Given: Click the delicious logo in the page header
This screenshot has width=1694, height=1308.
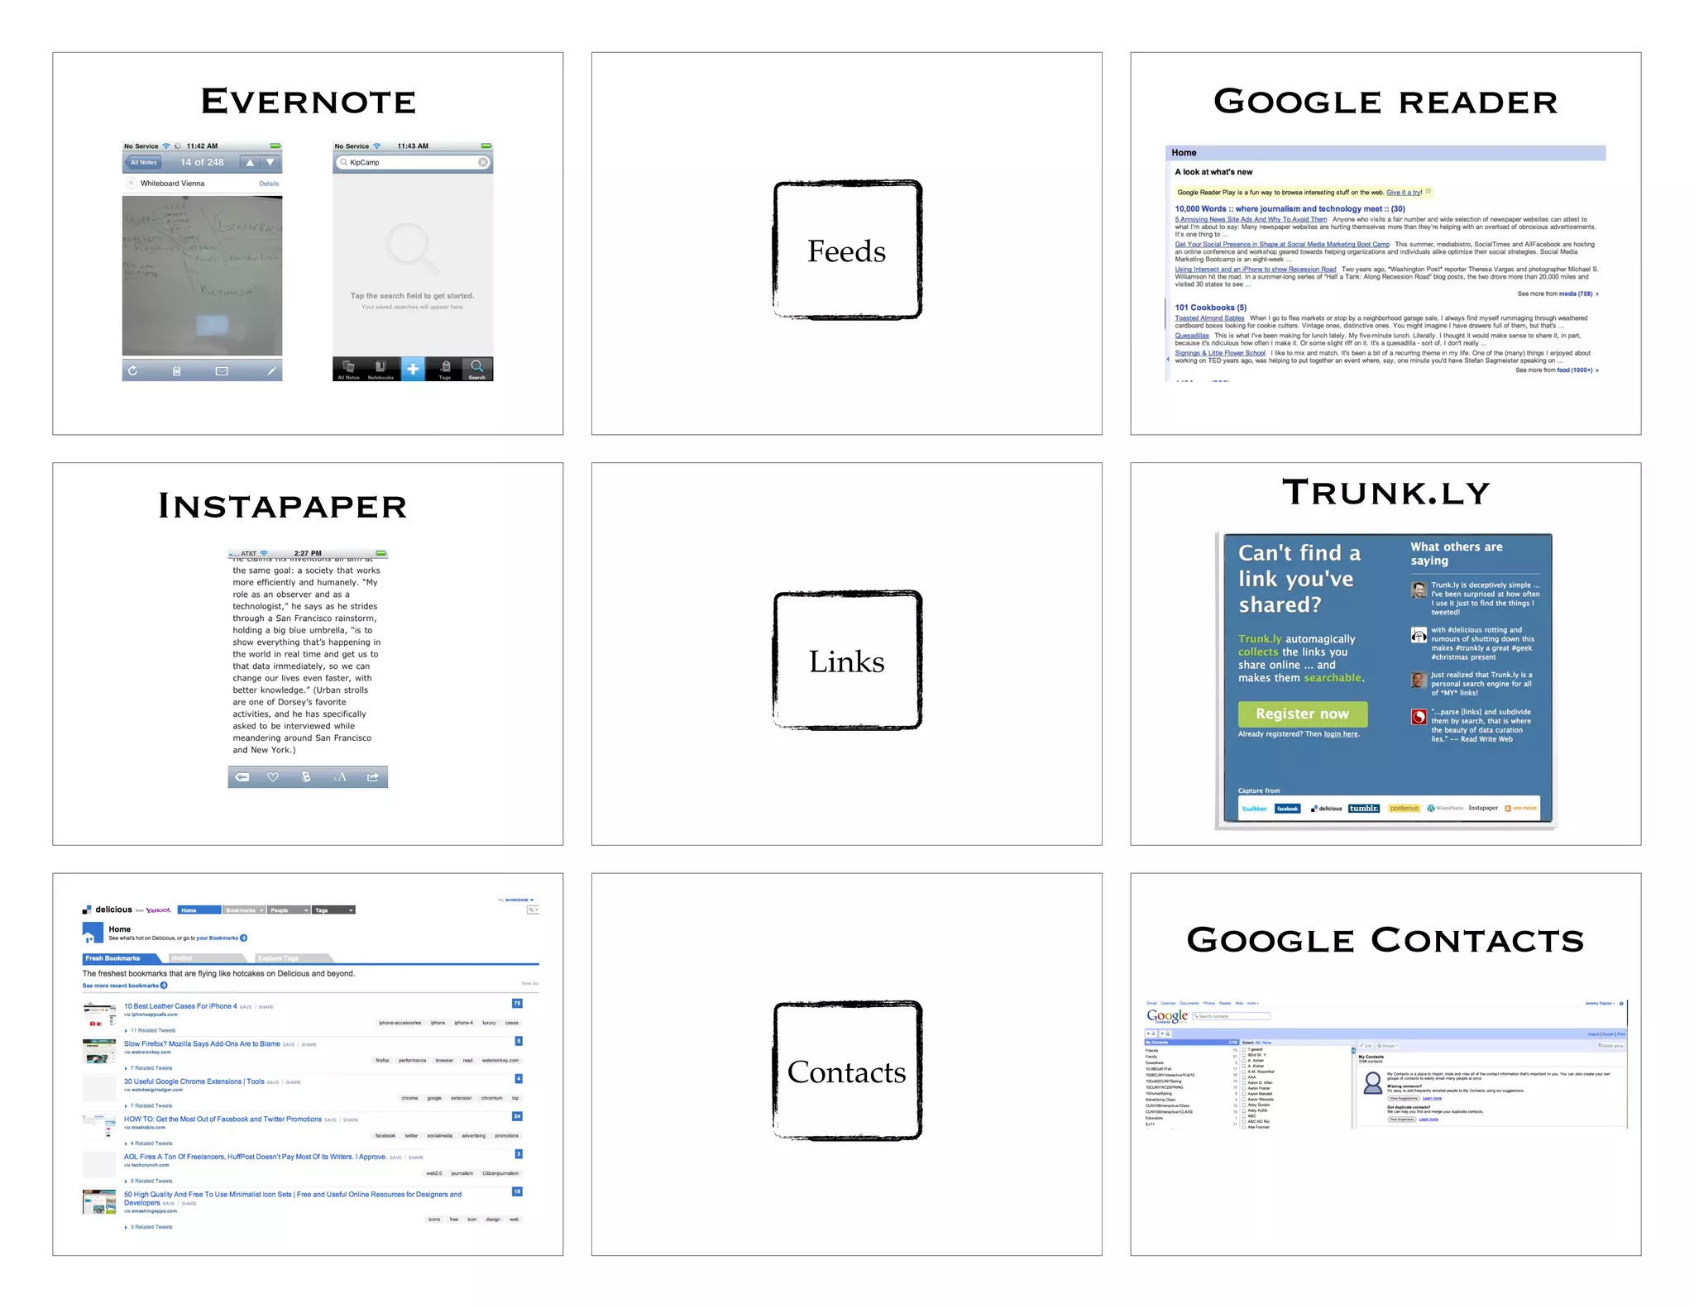Looking at the screenshot, I should point(108,909).
